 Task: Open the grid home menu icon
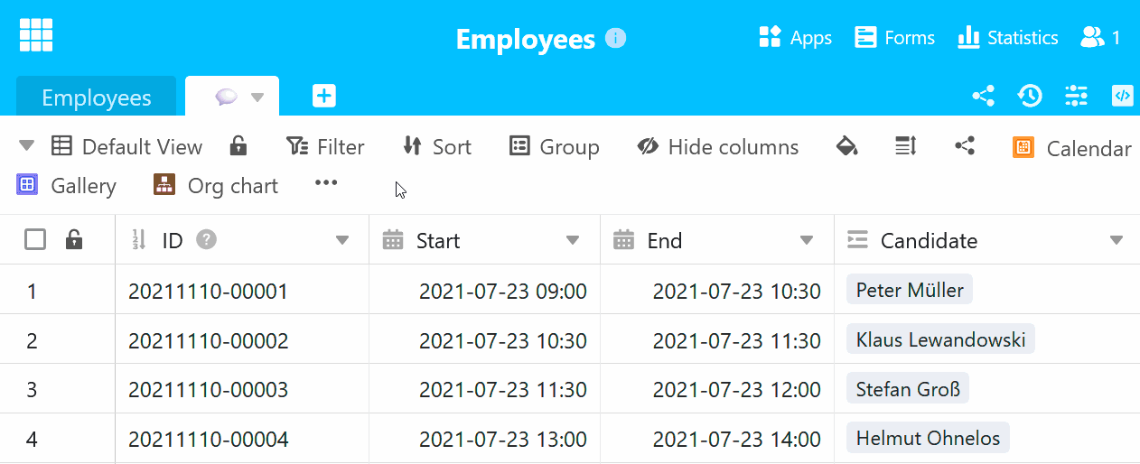[36, 35]
